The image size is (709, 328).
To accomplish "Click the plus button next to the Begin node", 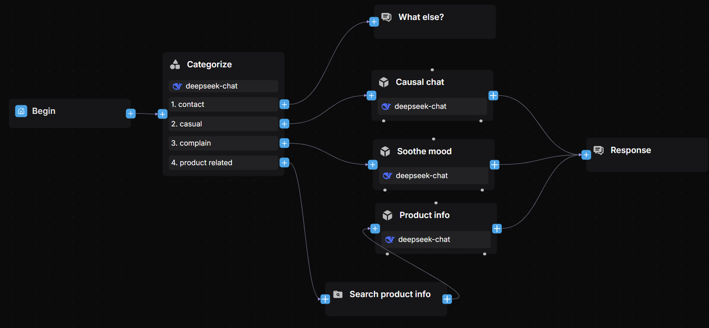I will pyautogui.click(x=131, y=114).
